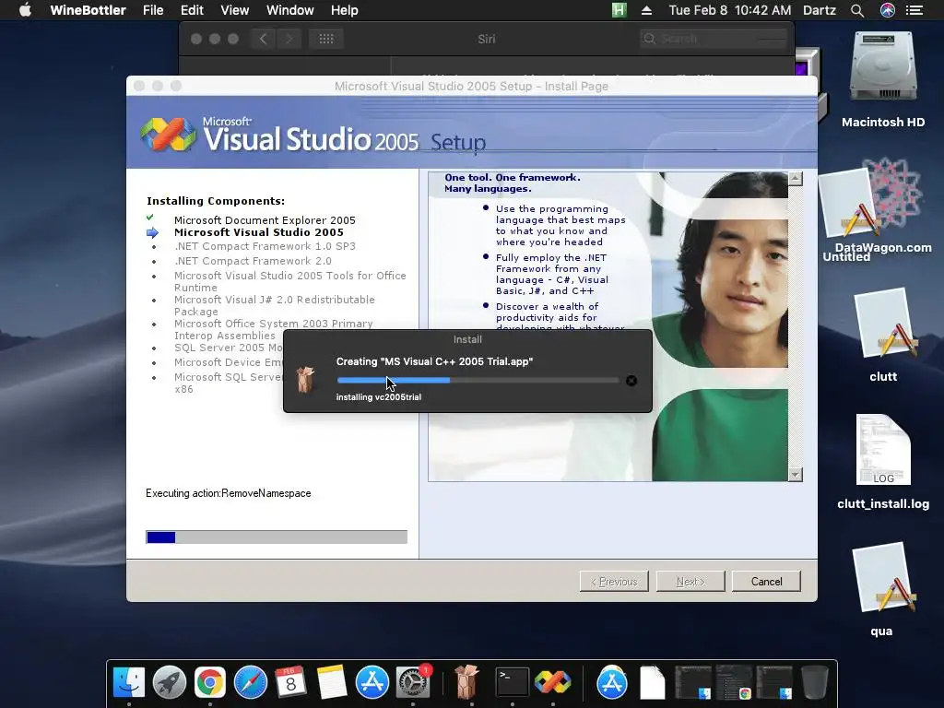
Task: Go back in the Siri preferences window
Action: pyautogui.click(x=263, y=39)
